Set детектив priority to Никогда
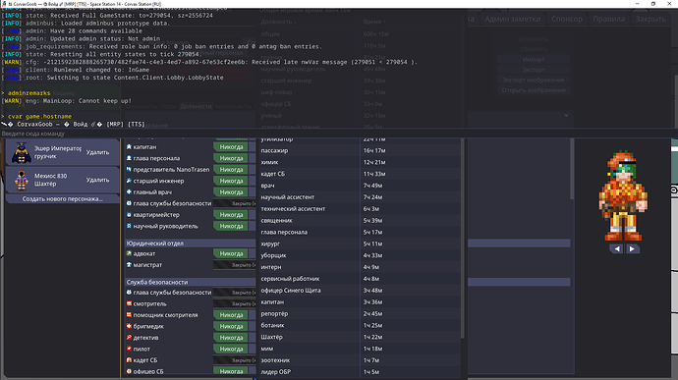Screen dimensions: 678x380 [x=231, y=337]
